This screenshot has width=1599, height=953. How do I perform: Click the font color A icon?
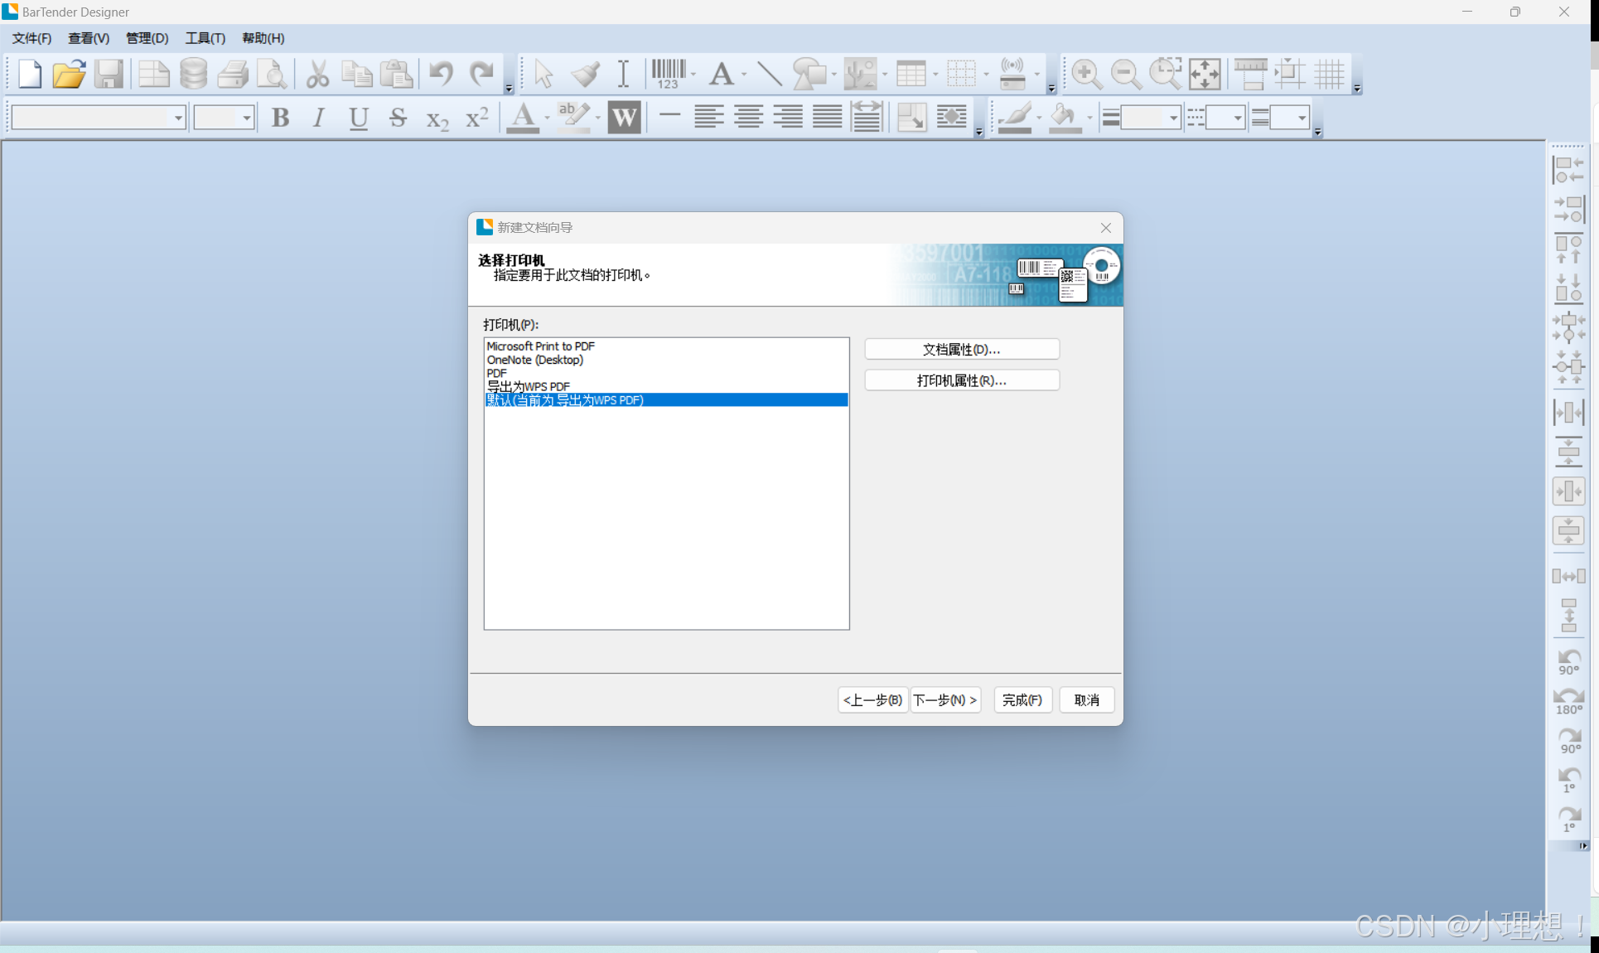[522, 118]
